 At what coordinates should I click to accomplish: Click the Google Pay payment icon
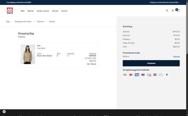[161, 75]
